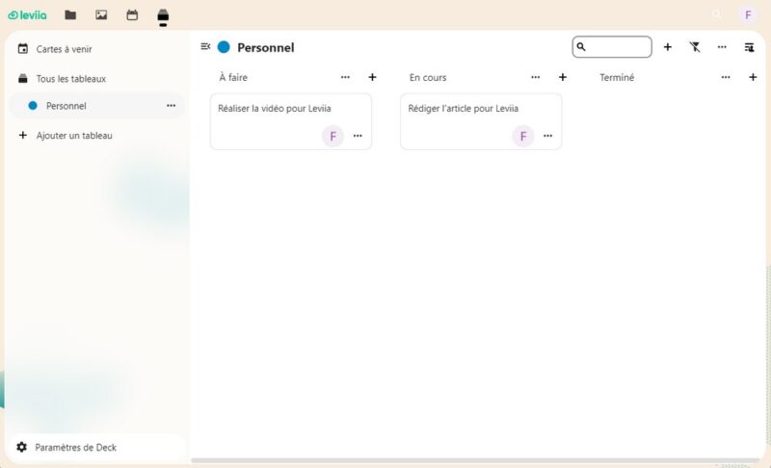The image size is (771, 468).
Task: Open the user avatar menu at top right
Action: 748,14
